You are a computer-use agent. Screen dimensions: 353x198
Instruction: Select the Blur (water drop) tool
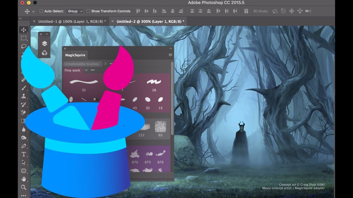[x=24, y=129]
